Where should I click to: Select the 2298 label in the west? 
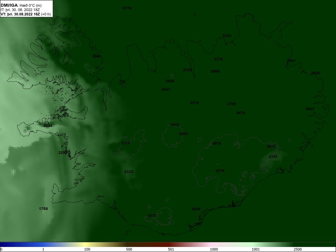63,153
